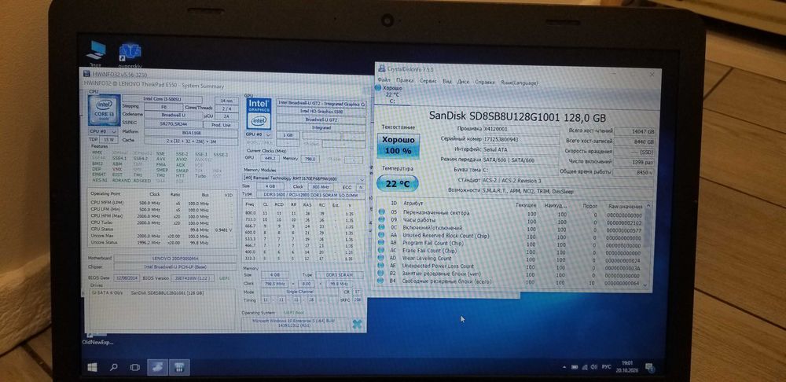
Task: Select the Часы работы attribute row
Action: [512, 221]
